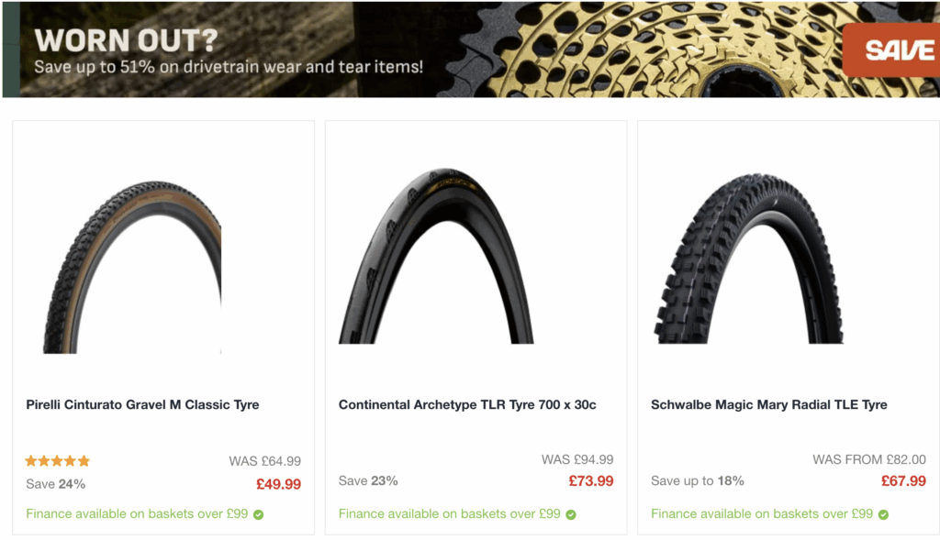This screenshot has width=940, height=540.
Task: Click Finance available text on Pirelli card
Action: click(x=137, y=513)
